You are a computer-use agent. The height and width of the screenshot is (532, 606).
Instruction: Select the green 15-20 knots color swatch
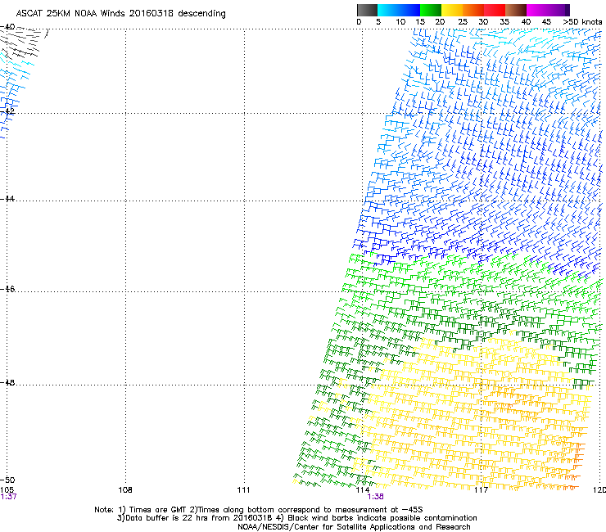click(x=431, y=10)
